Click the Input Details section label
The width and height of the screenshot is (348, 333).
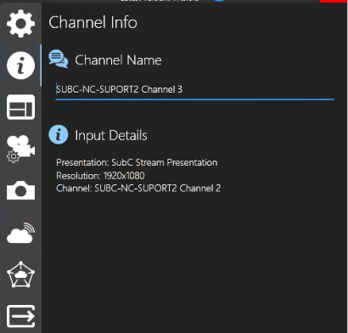click(x=111, y=135)
